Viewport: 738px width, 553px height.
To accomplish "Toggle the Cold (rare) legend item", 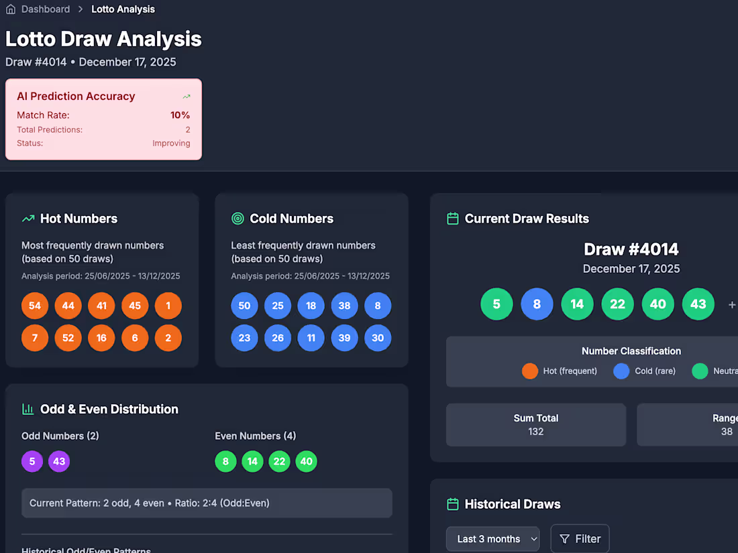I will click(x=644, y=371).
